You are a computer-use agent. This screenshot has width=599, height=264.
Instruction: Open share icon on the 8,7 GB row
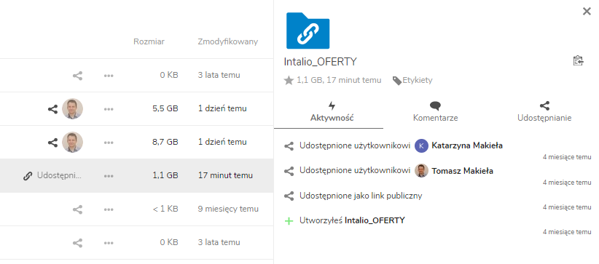point(52,143)
